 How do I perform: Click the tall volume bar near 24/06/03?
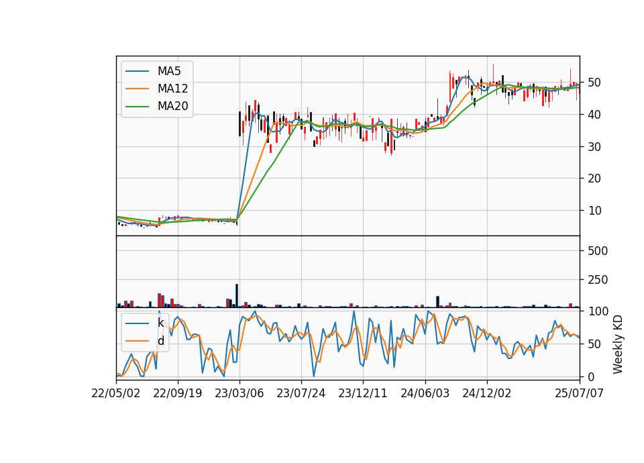(438, 301)
